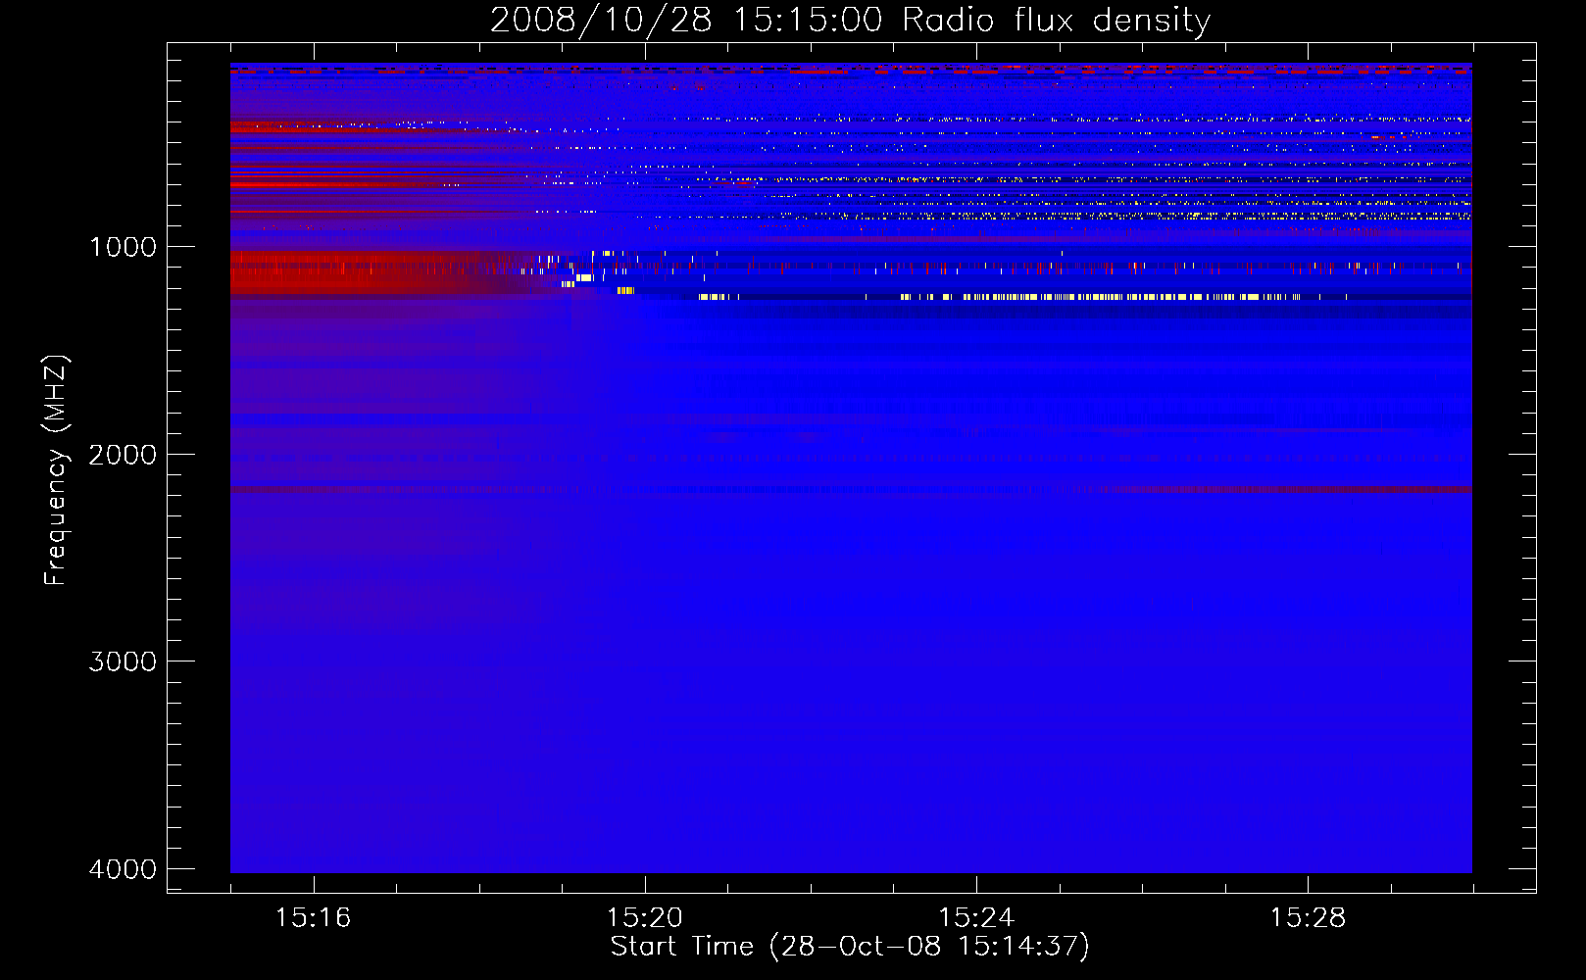This screenshot has width=1586, height=980.
Task: Click the 15:28 time tick label
Action: [x=1308, y=918]
